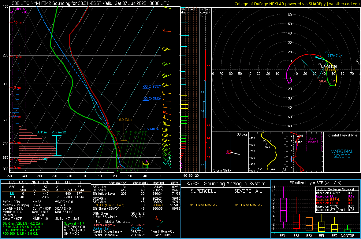Click the storm slinky circle marker
Screen dimensions: 361x239
point(228,152)
